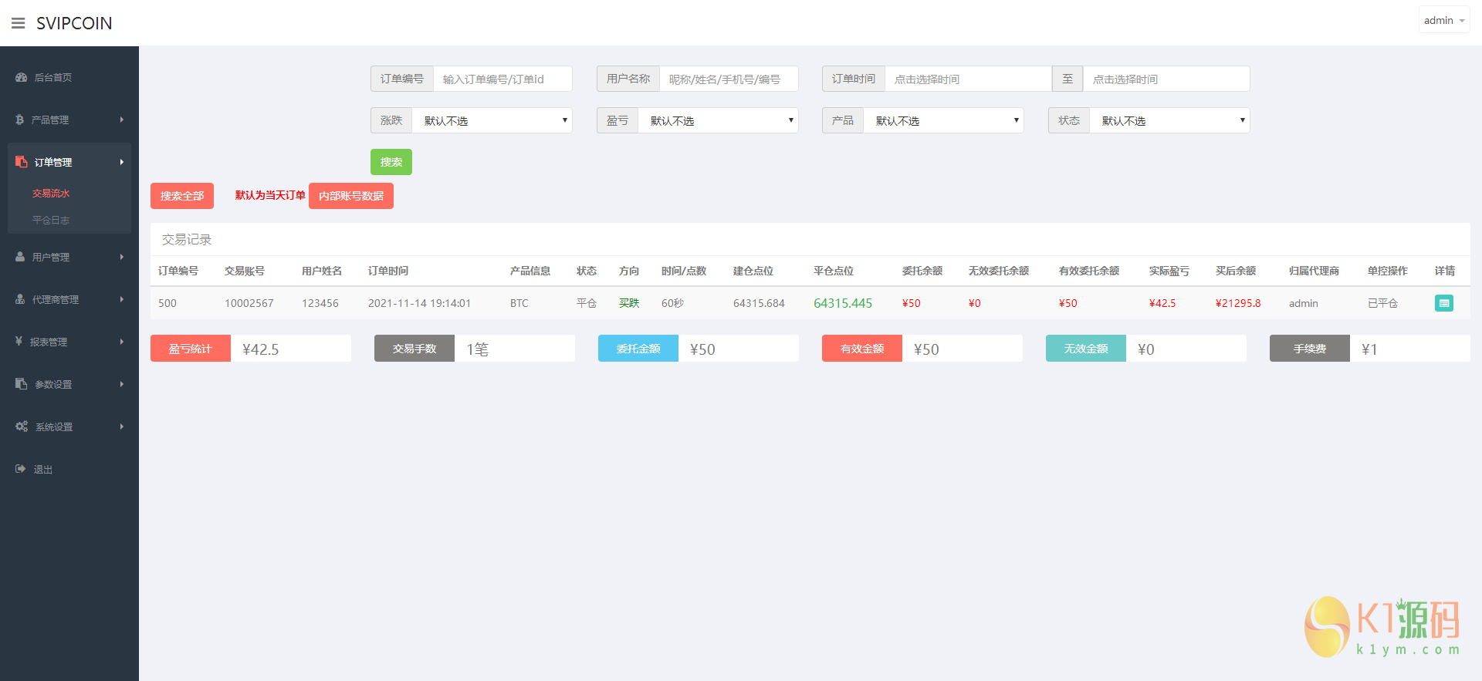This screenshot has width=1482, height=681.
Task: Click the SVIPCOIN logo title
Action: point(74,23)
